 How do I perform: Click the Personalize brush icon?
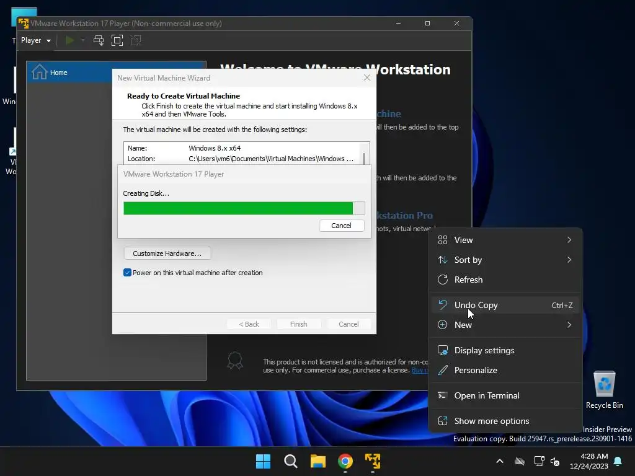click(443, 370)
